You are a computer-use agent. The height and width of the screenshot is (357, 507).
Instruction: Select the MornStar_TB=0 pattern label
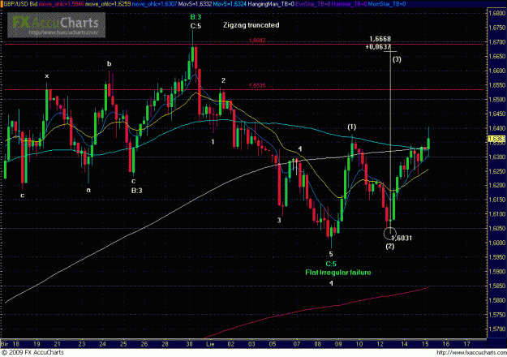387,4
